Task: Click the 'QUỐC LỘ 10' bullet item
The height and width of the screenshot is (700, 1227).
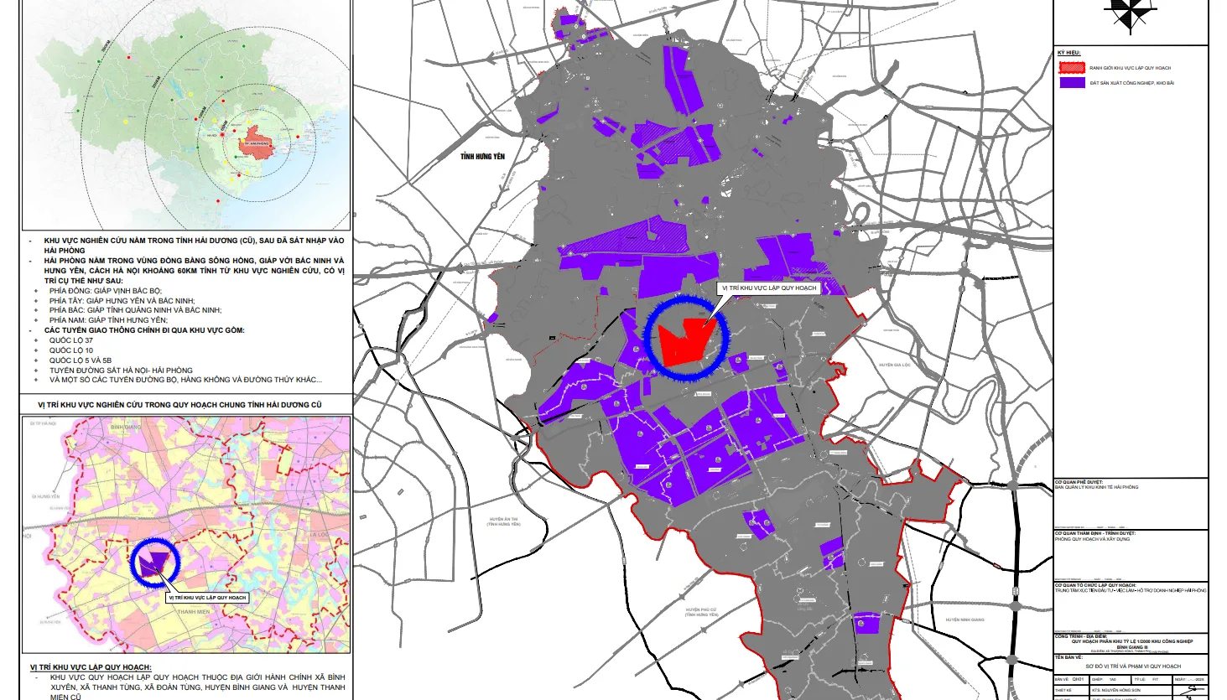Action: (x=71, y=350)
